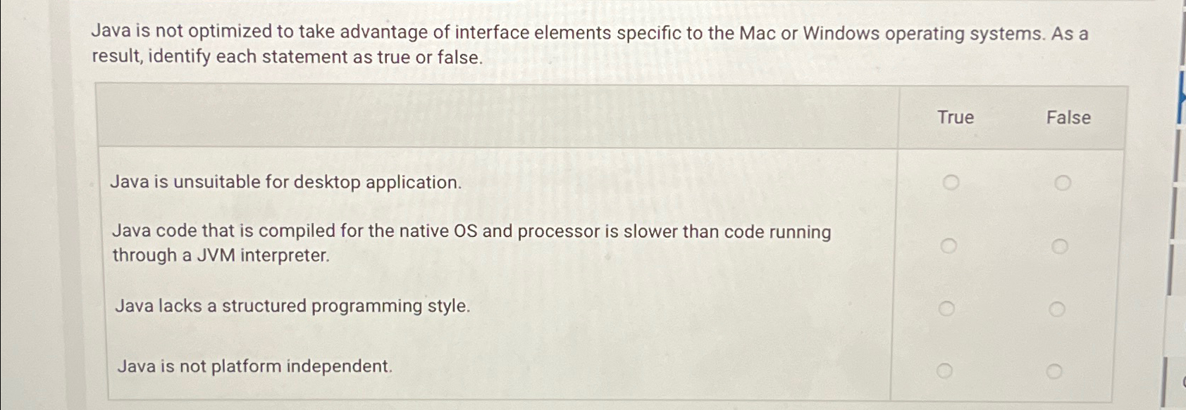Select True for 'Java lacks a structured programming style'

[x=948, y=307]
